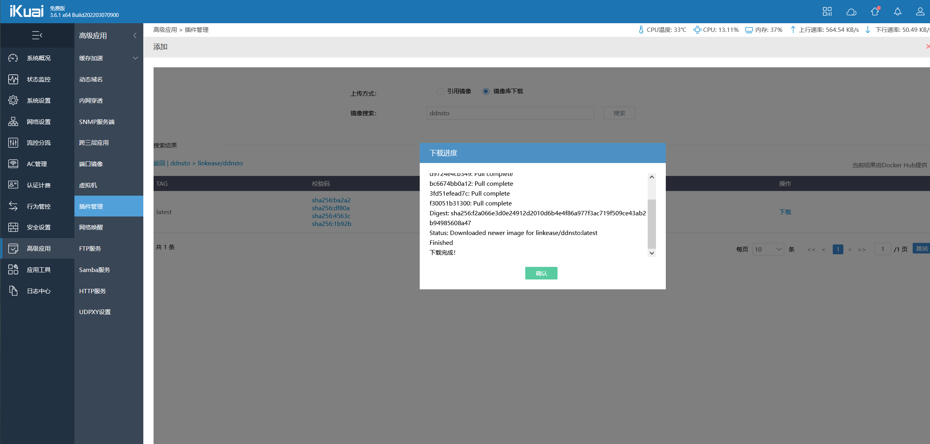Click the memory usage icon
This screenshot has height=444, width=930.
coord(749,30)
